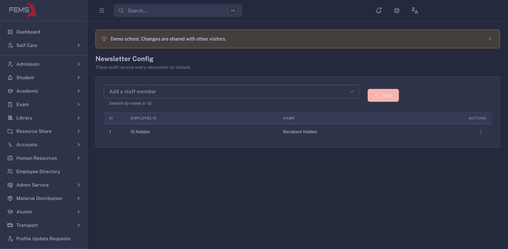
Task: Open the language translate icon
Action: coord(415,11)
